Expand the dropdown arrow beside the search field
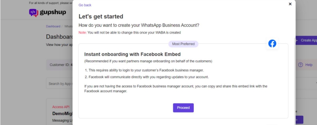The height and width of the screenshot is (125, 317). [x=316, y=83]
